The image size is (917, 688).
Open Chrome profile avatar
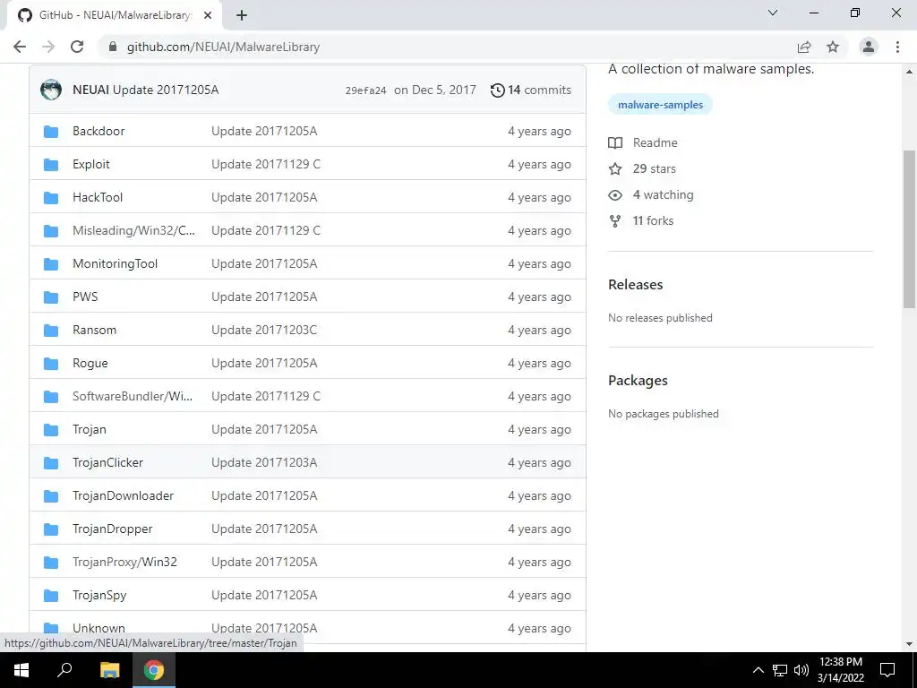point(869,47)
